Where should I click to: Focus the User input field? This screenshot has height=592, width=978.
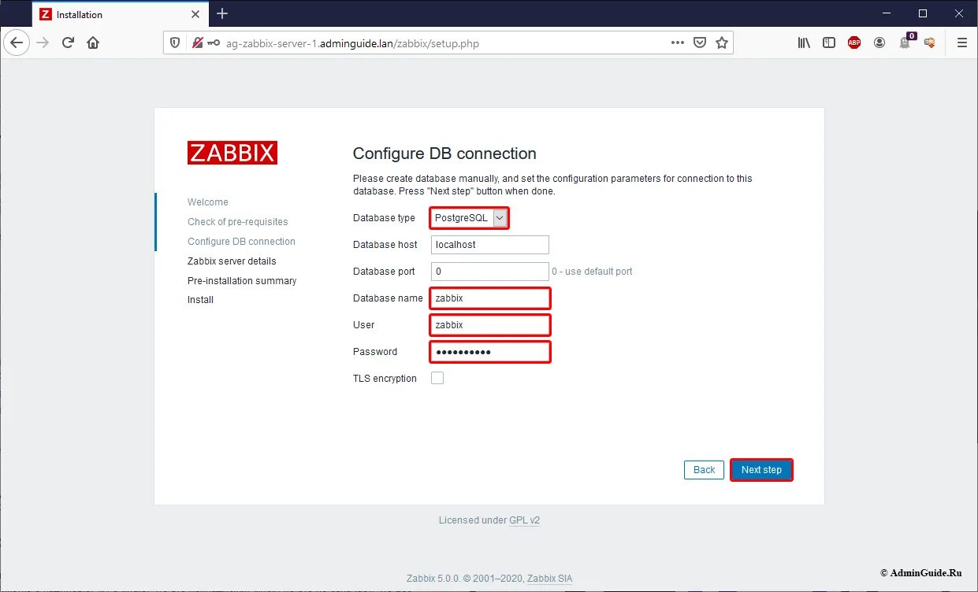pos(490,325)
